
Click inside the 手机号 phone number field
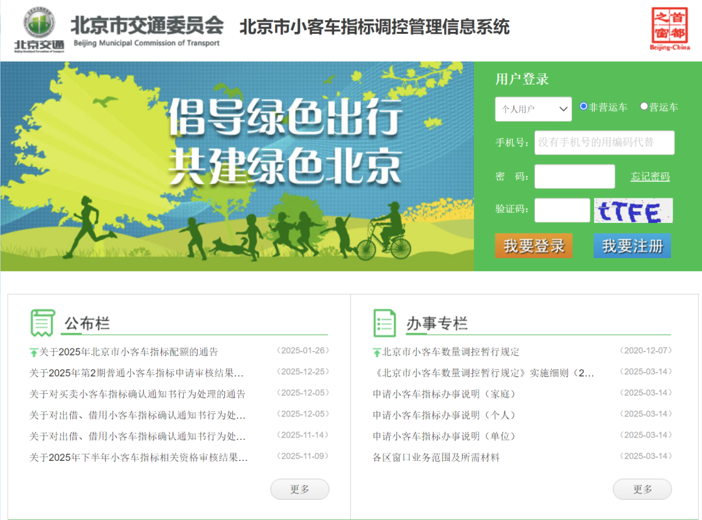point(604,142)
